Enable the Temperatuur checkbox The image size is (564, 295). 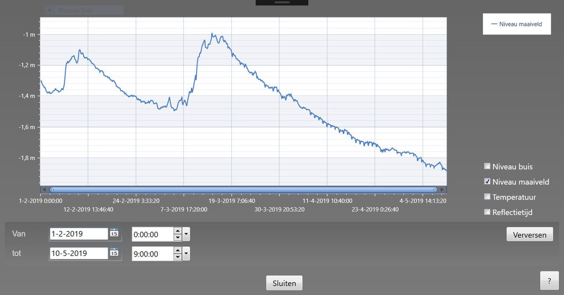click(x=487, y=197)
